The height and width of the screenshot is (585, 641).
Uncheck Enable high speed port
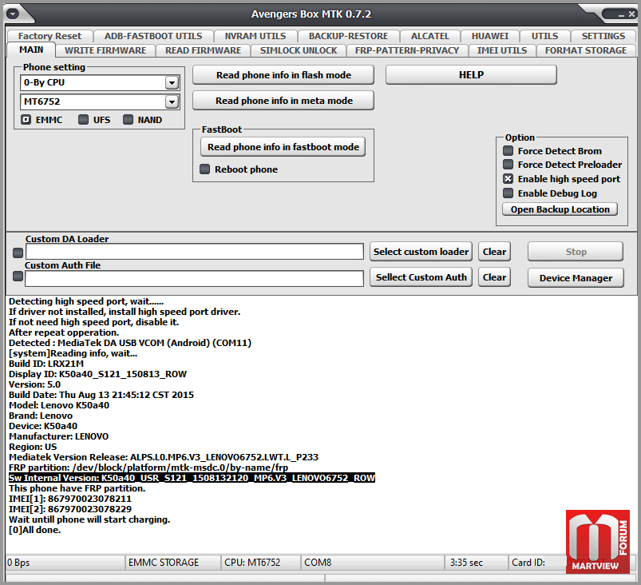508,178
